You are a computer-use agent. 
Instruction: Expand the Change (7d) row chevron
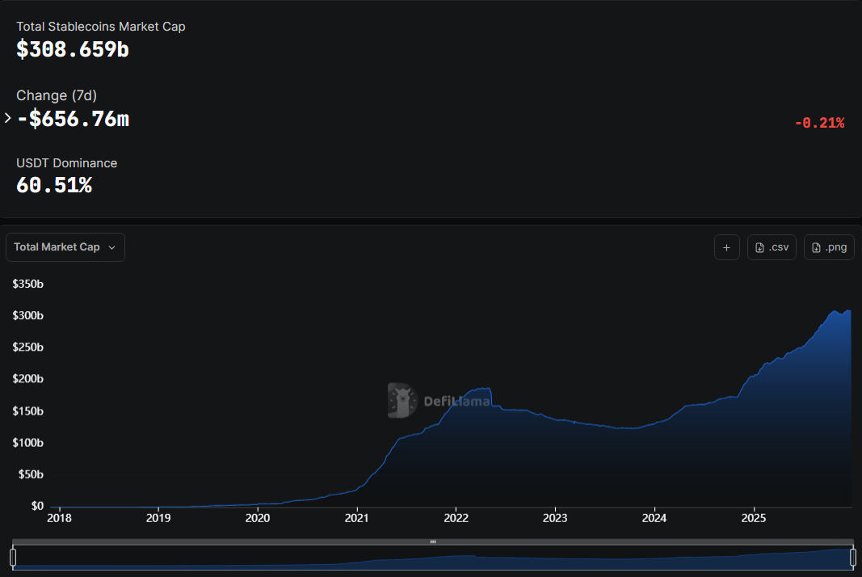[x=8, y=119]
